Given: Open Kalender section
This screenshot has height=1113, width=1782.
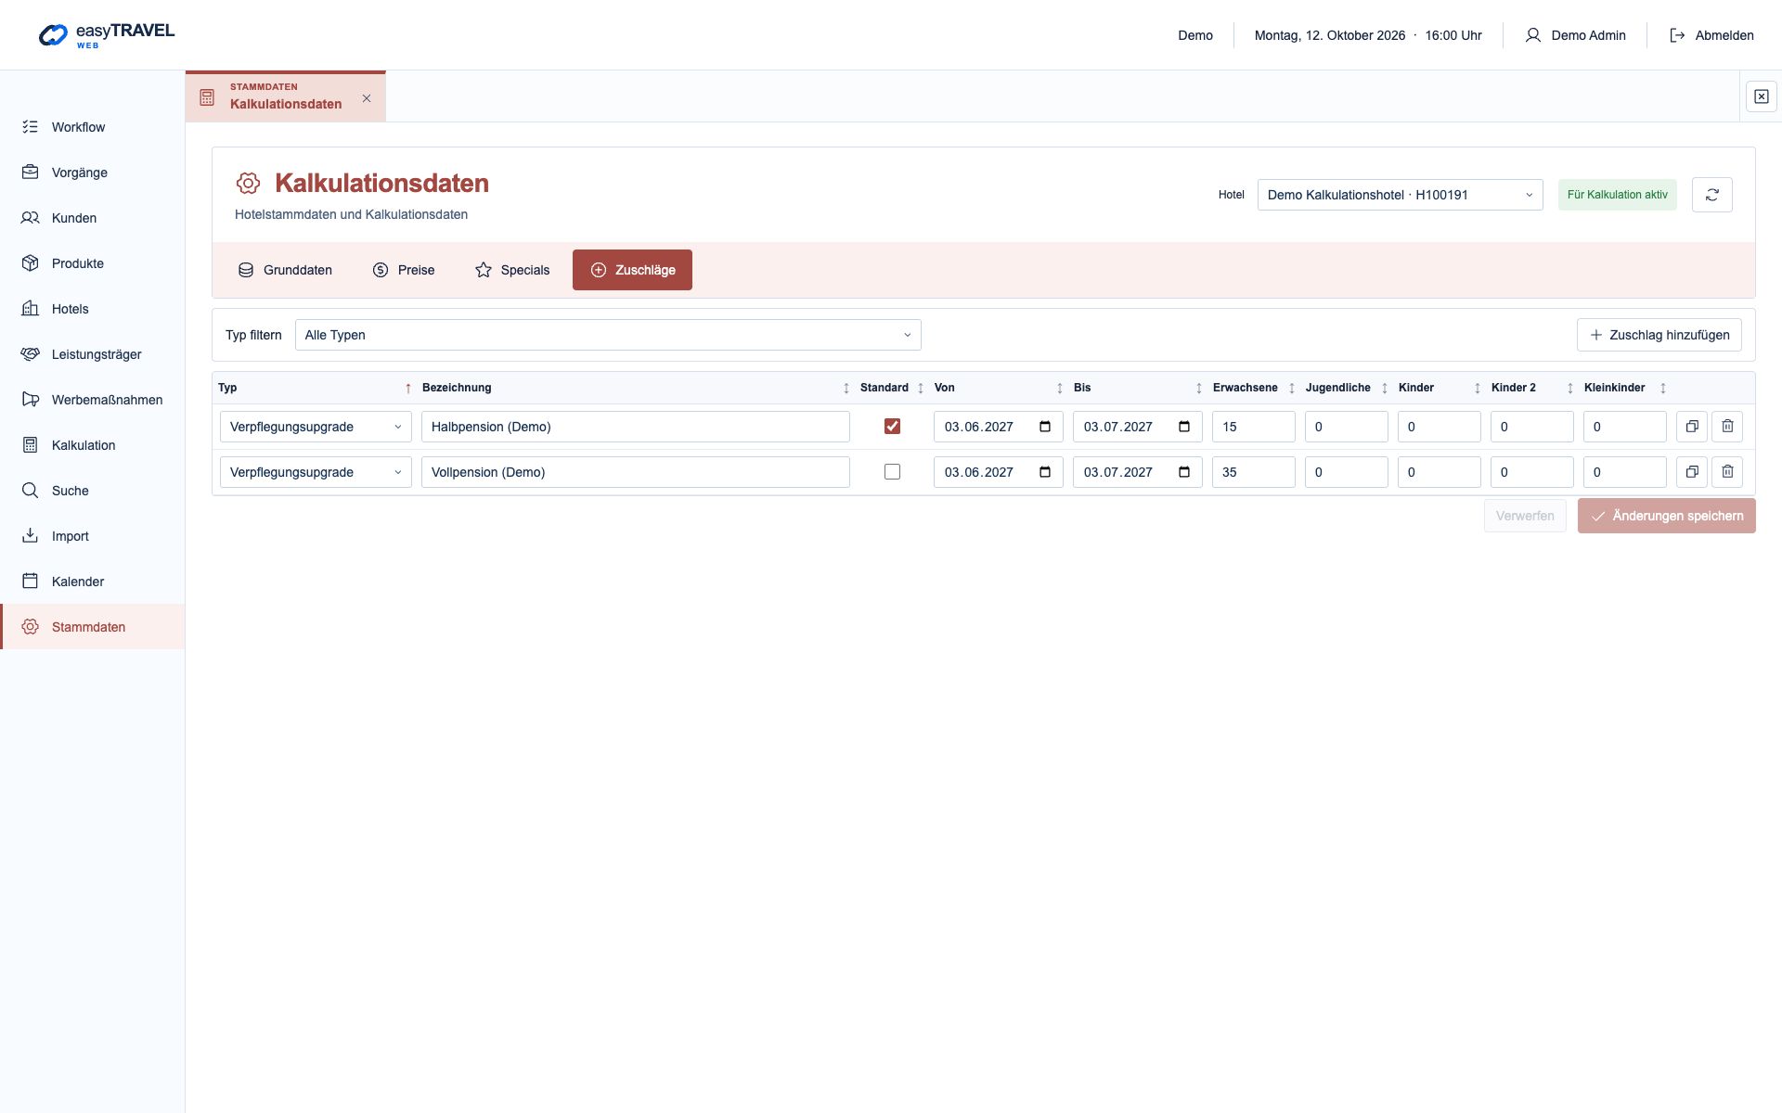Looking at the screenshot, I should coord(93,582).
